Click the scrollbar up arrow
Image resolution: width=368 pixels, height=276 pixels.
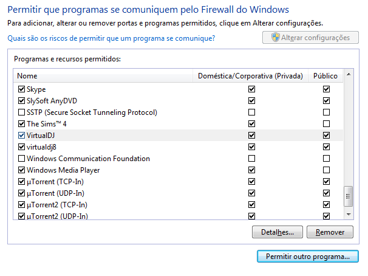pyautogui.click(x=349, y=74)
